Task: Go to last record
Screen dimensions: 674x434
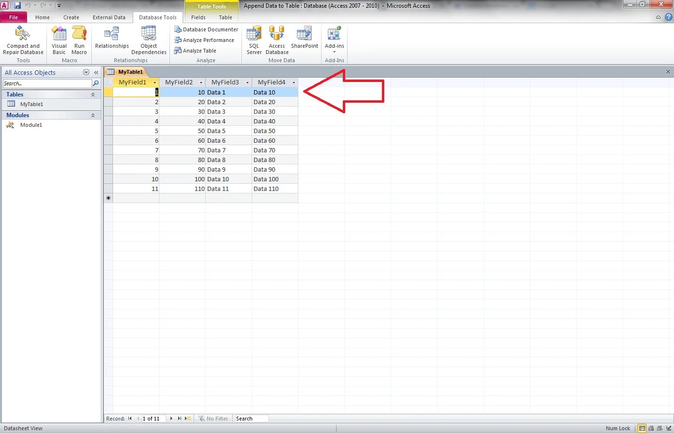Action: [179, 419]
